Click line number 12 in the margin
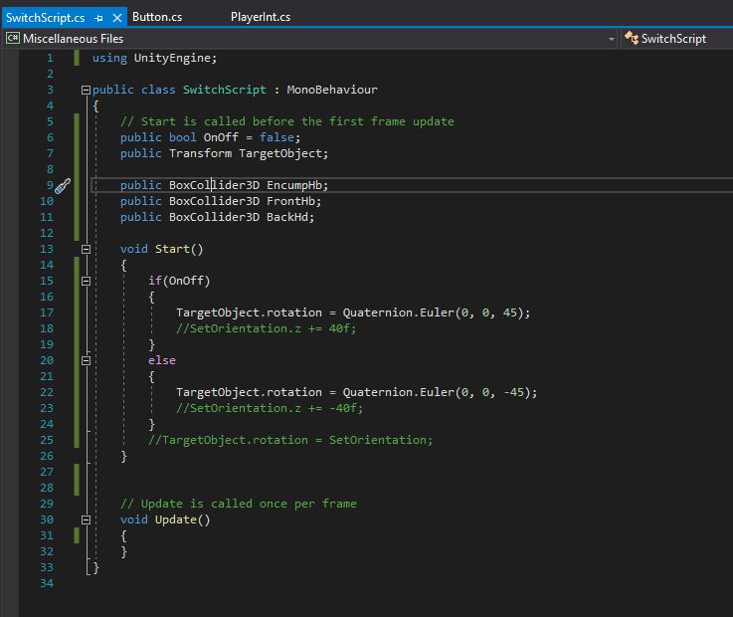733x617 pixels. pos(47,233)
